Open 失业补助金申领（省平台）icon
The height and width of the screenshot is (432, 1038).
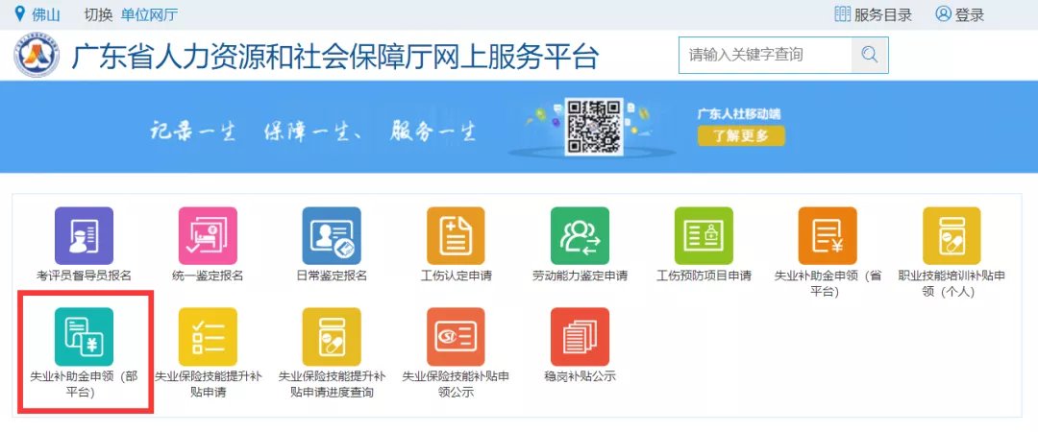(x=828, y=235)
